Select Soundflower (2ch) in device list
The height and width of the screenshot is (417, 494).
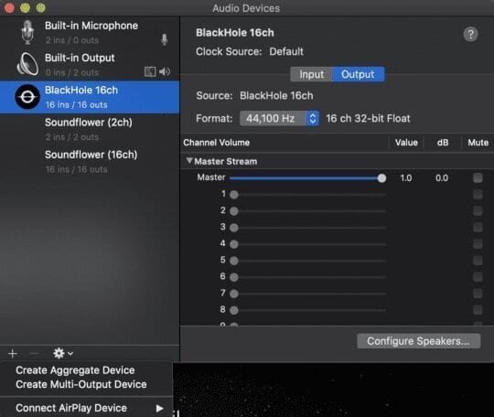pyautogui.click(x=90, y=129)
